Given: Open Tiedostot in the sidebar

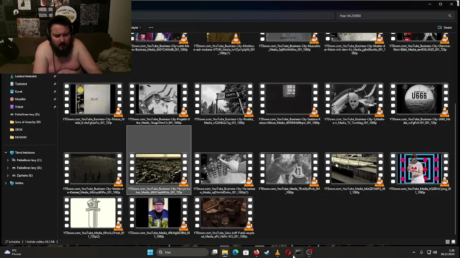Looking at the screenshot, I should pyautogui.click(x=21, y=84).
